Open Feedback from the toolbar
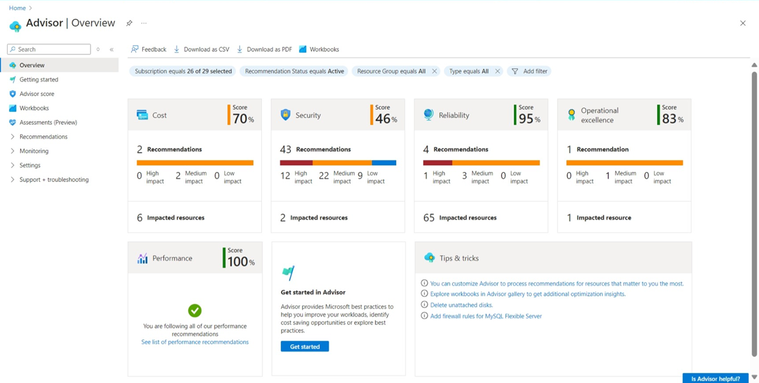 point(149,49)
